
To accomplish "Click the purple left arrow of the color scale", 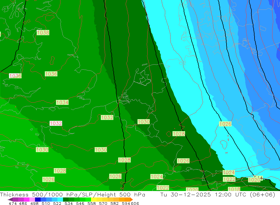I will tap(10, 199).
